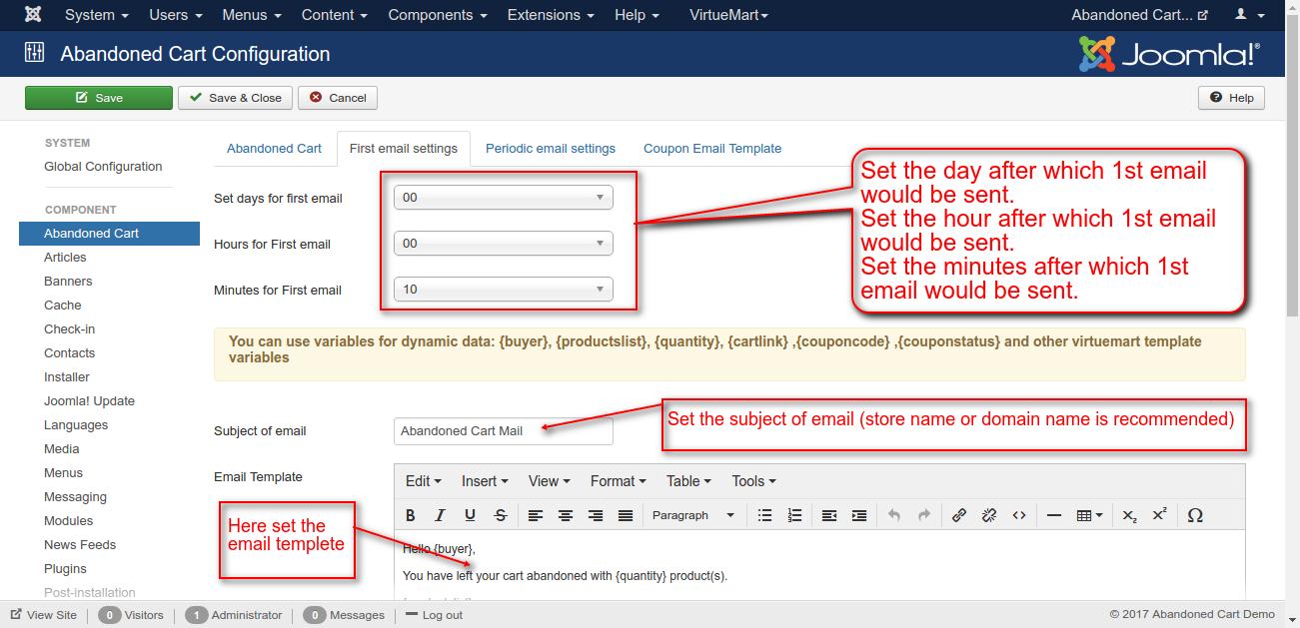Open the Components menu
1300x628 pixels.
438,15
